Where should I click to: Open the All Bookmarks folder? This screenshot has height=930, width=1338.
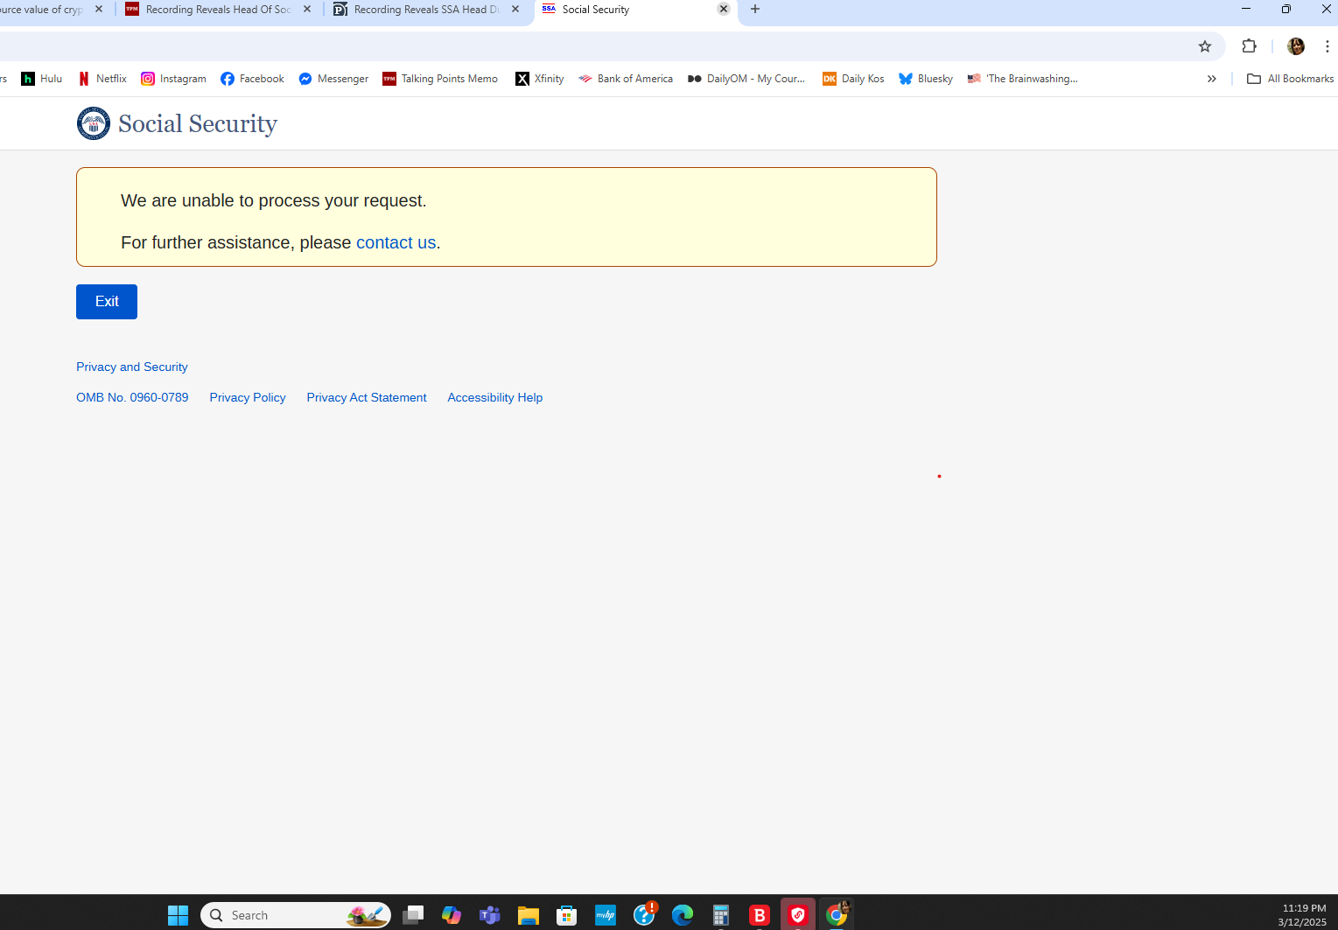(1290, 79)
